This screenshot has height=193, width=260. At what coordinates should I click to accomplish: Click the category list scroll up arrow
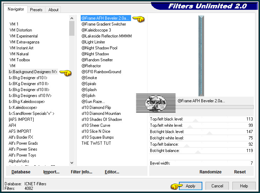click(x=72, y=18)
